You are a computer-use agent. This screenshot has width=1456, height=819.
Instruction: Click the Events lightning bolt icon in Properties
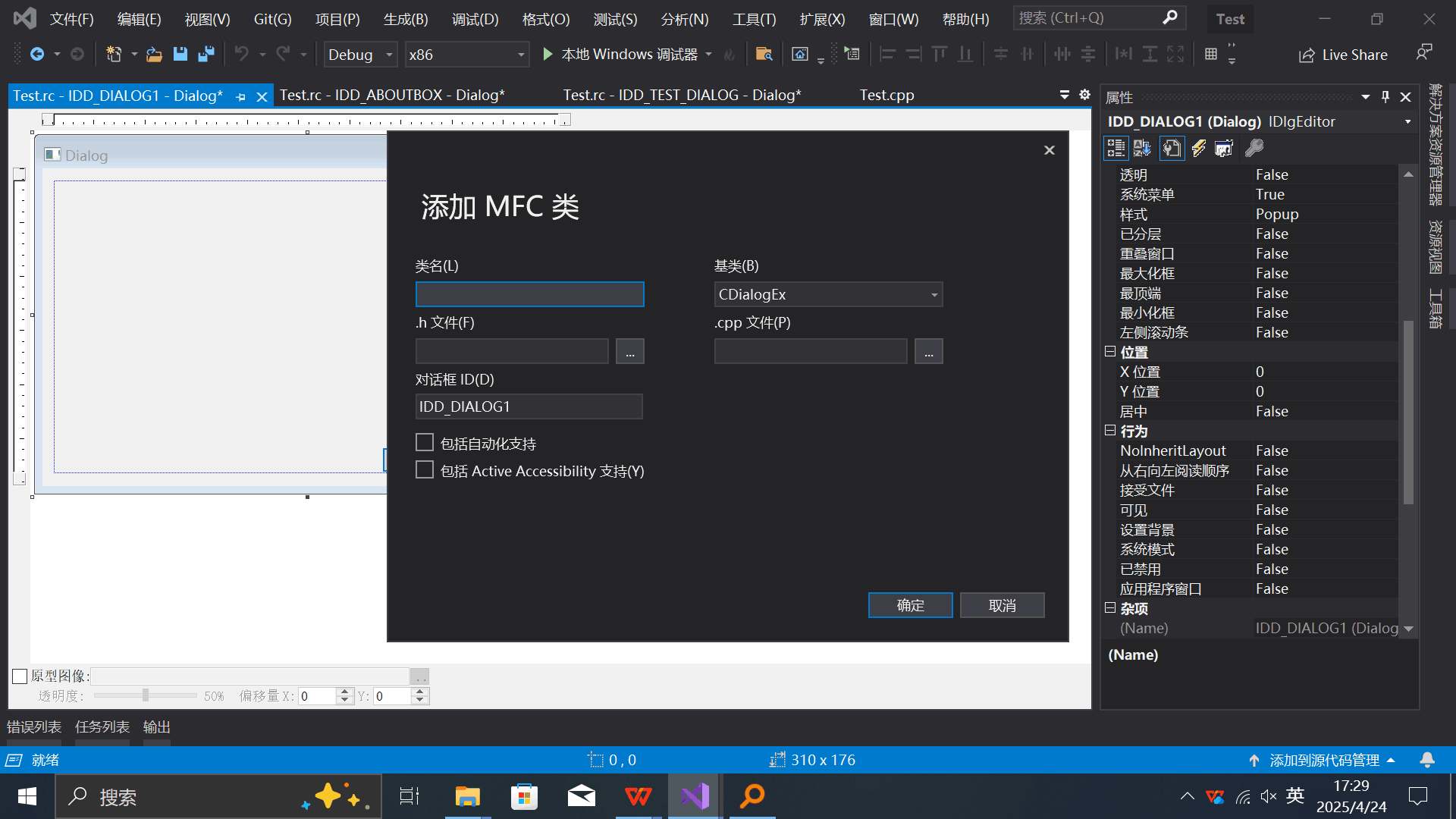pyautogui.click(x=1198, y=148)
